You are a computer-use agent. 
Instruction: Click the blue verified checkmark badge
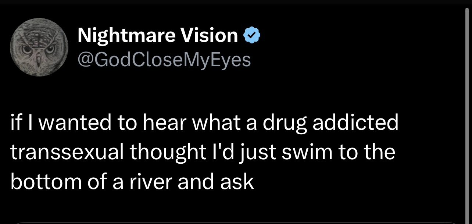(252, 35)
